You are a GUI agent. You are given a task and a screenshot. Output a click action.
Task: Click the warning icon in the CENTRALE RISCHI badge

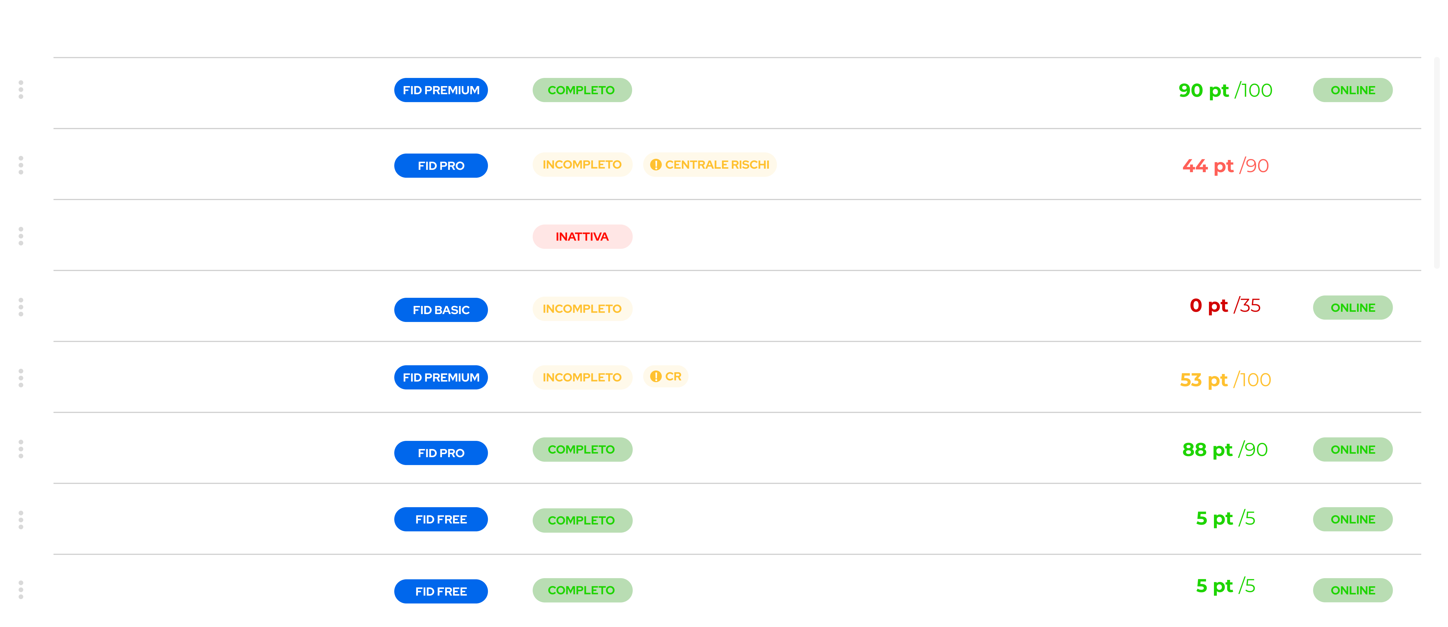655,165
